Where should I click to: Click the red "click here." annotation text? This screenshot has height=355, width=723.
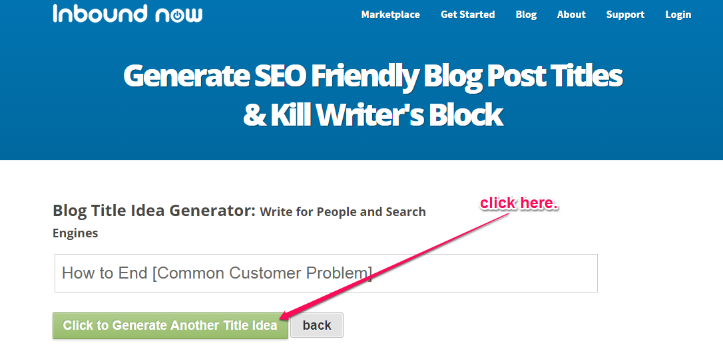[x=520, y=203]
